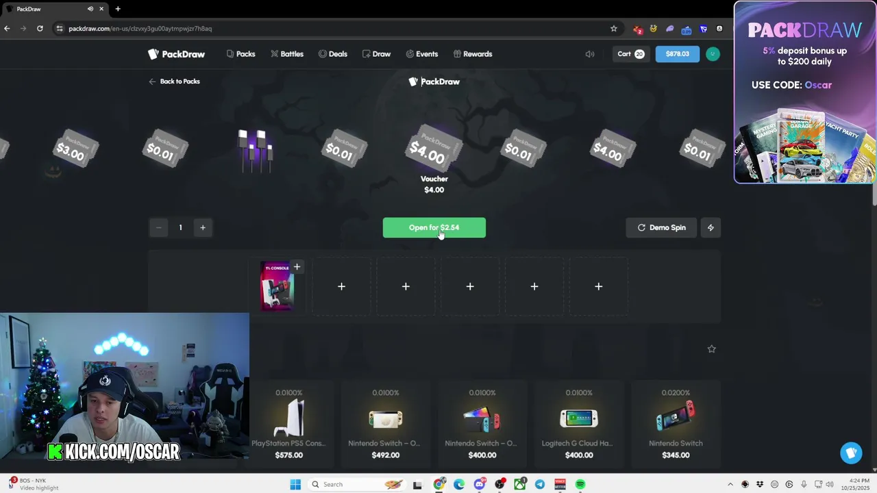Mute the tab via speaker icon
The width and height of the screenshot is (877, 493).
tap(90, 9)
